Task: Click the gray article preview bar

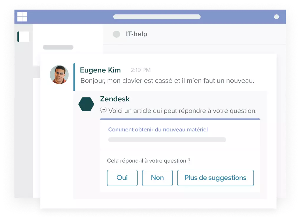Action: coord(167,140)
